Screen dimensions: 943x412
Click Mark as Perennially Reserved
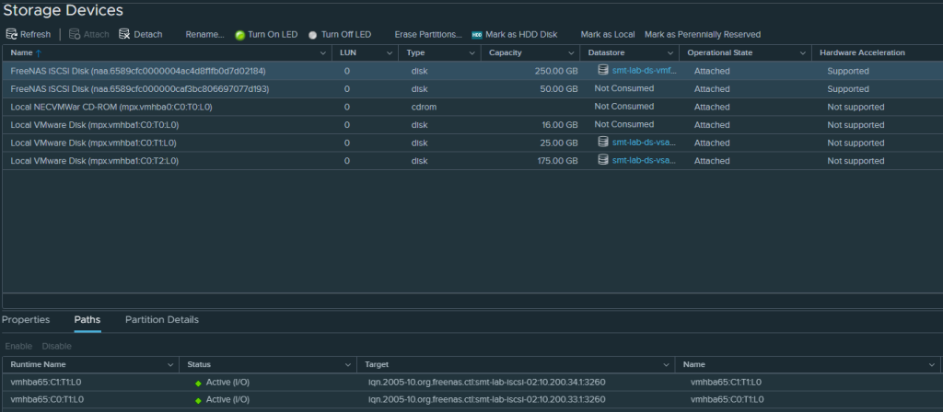(702, 34)
